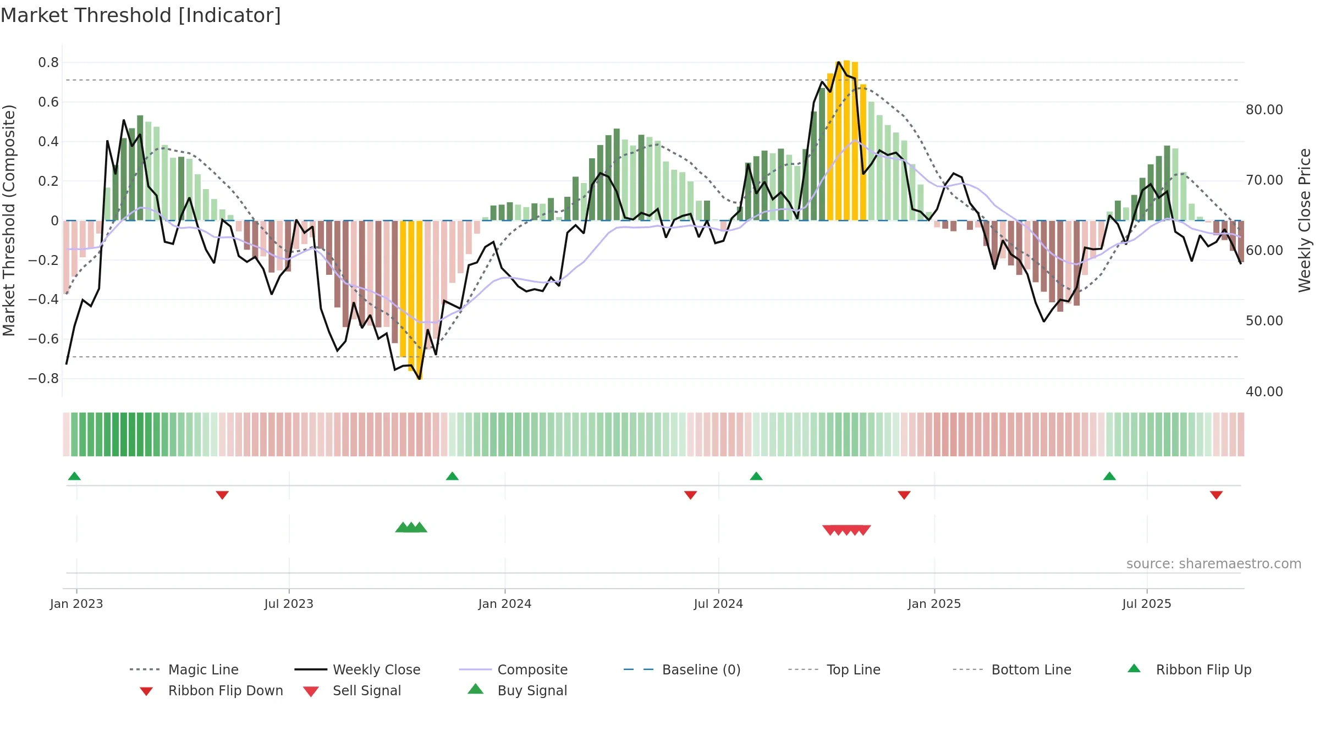Click the red sell signal cluster in Oct 2024
1320x742 pixels.
(846, 530)
